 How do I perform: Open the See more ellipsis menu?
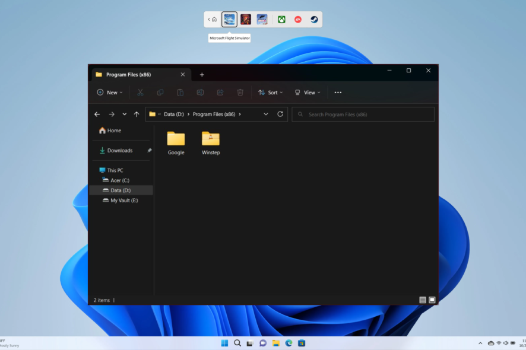(x=338, y=93)
